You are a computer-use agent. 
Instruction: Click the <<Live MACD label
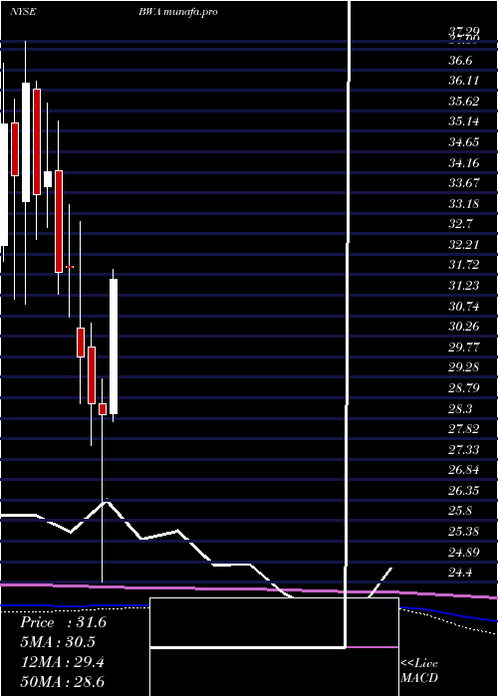(x=419, y=670)
